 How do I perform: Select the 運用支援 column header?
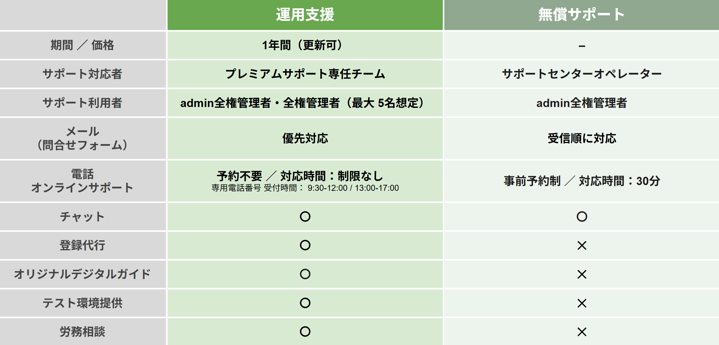pos(305,15)
